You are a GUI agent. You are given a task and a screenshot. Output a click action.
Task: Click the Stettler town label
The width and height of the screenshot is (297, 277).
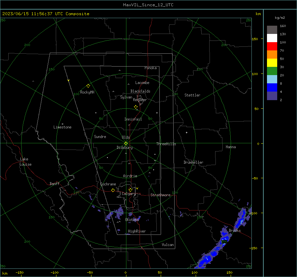(192, 95)
